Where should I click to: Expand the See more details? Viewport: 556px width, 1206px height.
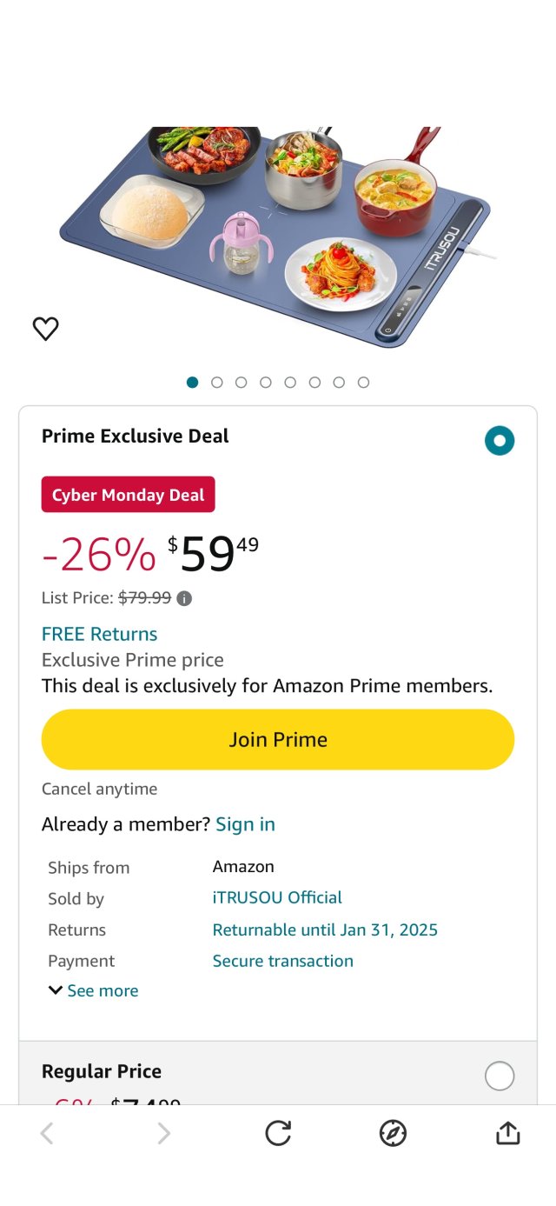pyautogui.click(x=94, y=990)
